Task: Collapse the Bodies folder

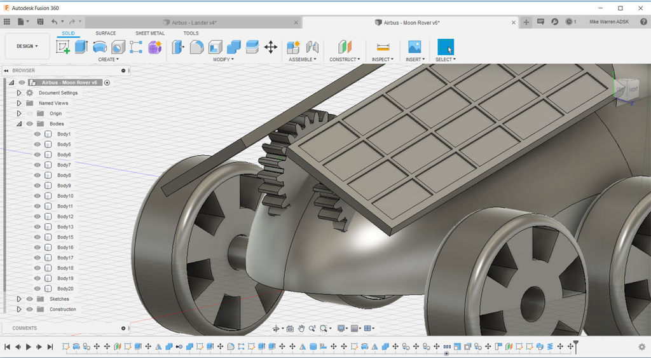Action: coord(19,124)
